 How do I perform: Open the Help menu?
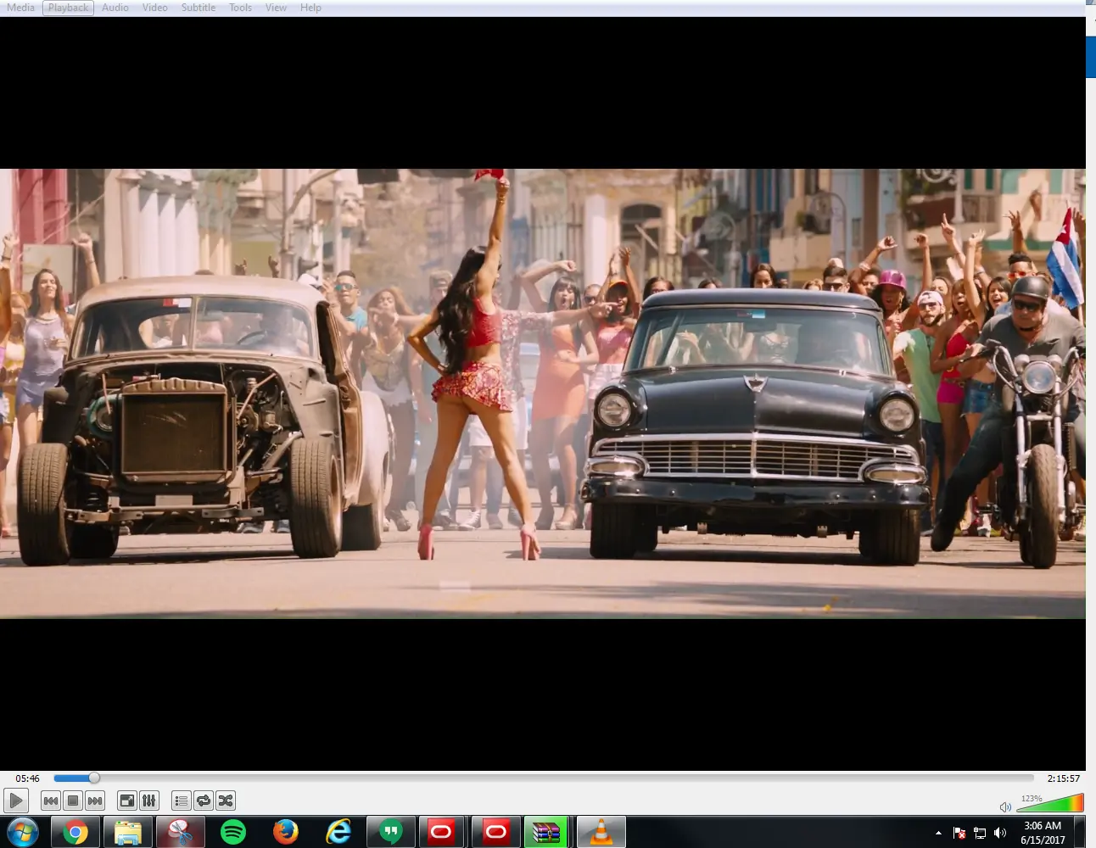(x=310, y=8)
